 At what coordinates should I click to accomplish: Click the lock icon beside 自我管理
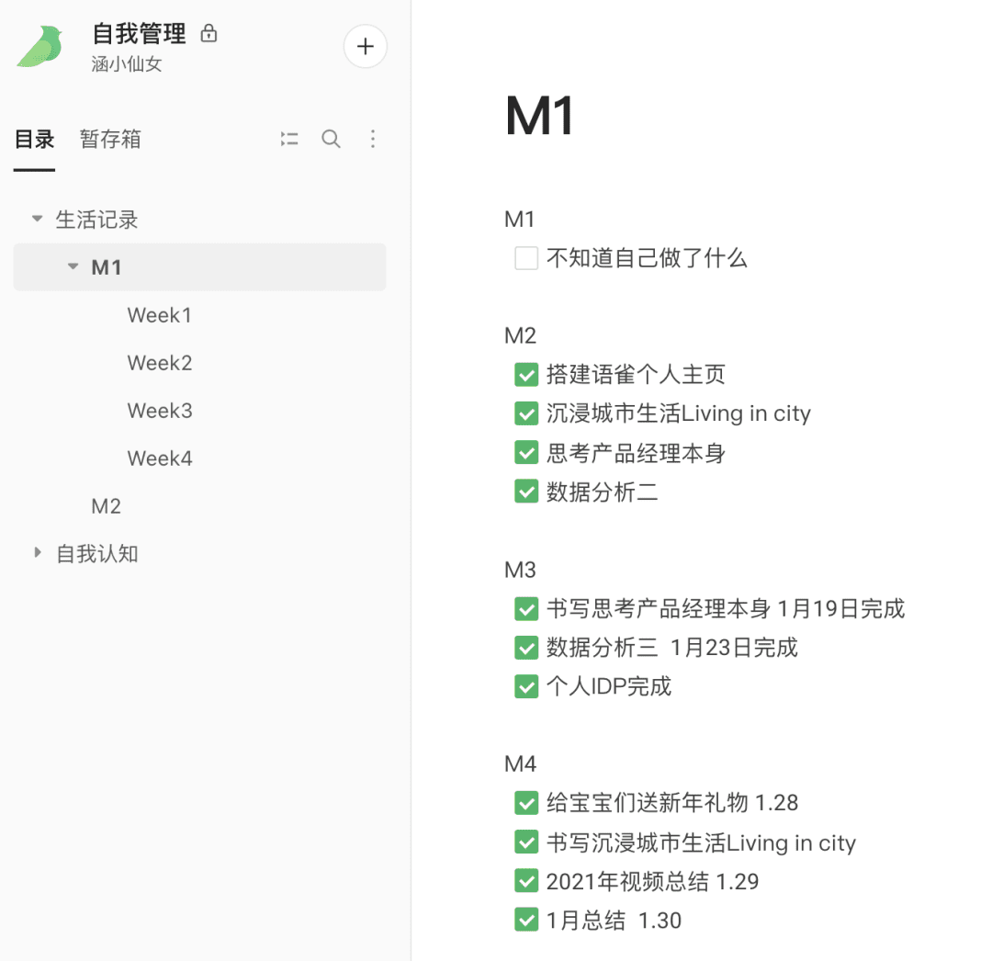[209, 33]
